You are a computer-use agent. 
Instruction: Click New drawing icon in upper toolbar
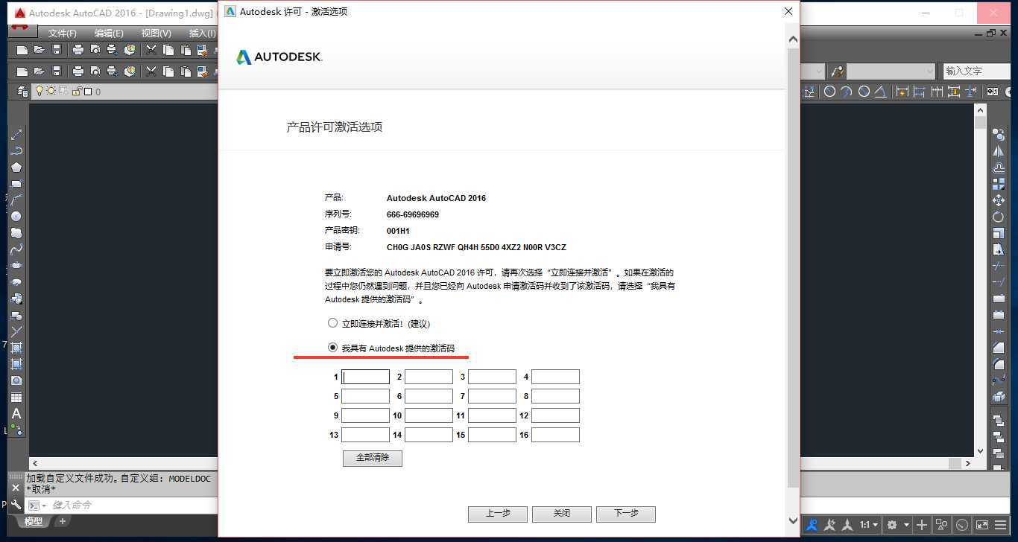coord(22,50)
